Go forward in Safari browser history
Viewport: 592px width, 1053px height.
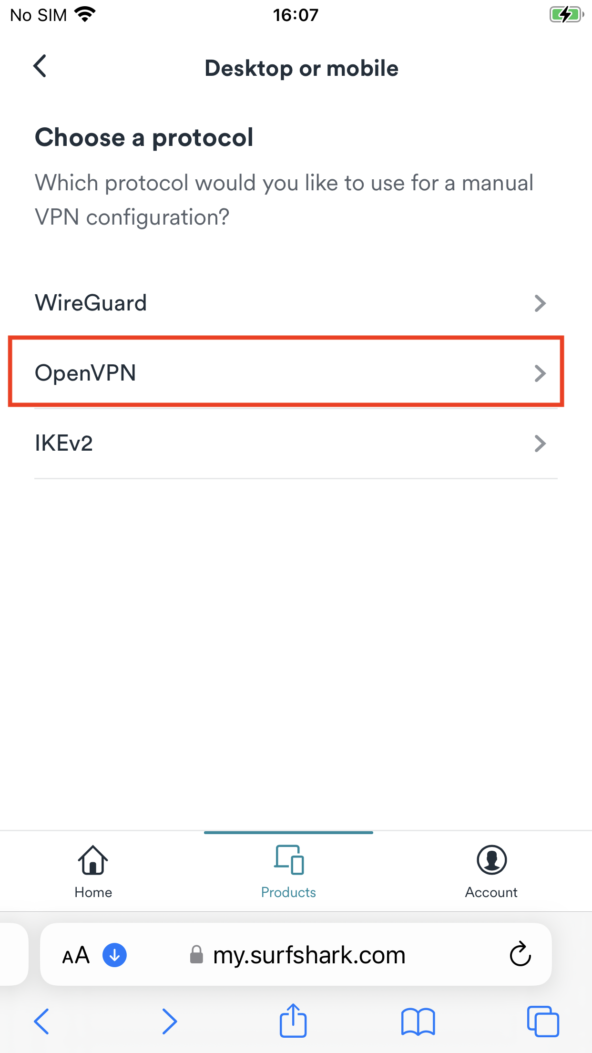pos(169,1022)
